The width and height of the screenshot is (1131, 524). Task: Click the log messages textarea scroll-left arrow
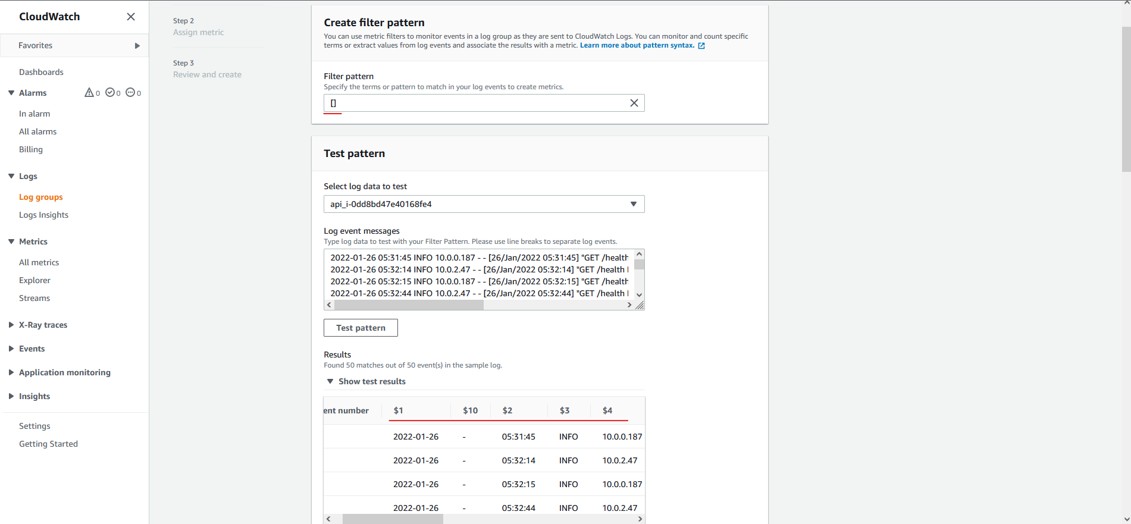coord(329,305)
